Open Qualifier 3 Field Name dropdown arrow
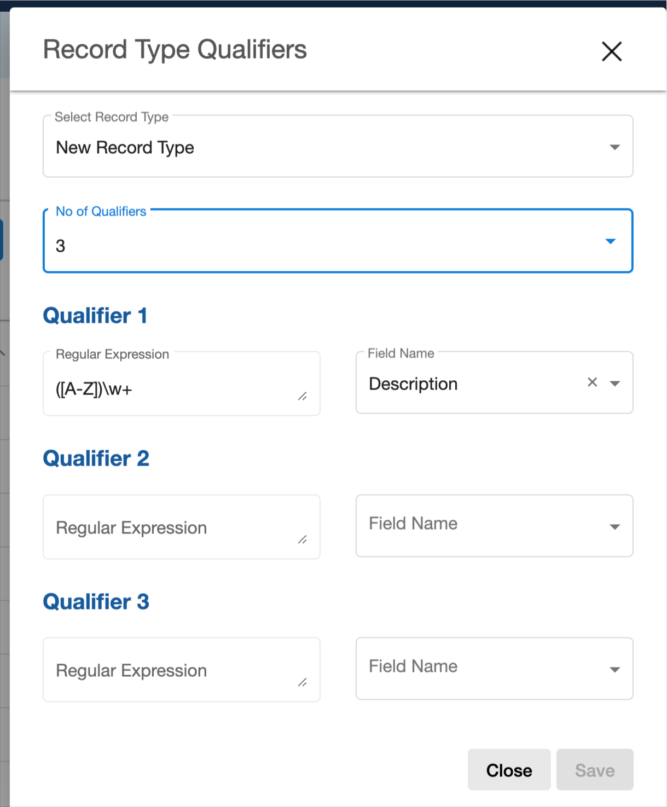The width and height of the screenshot is (667, 807). (615, 670)
